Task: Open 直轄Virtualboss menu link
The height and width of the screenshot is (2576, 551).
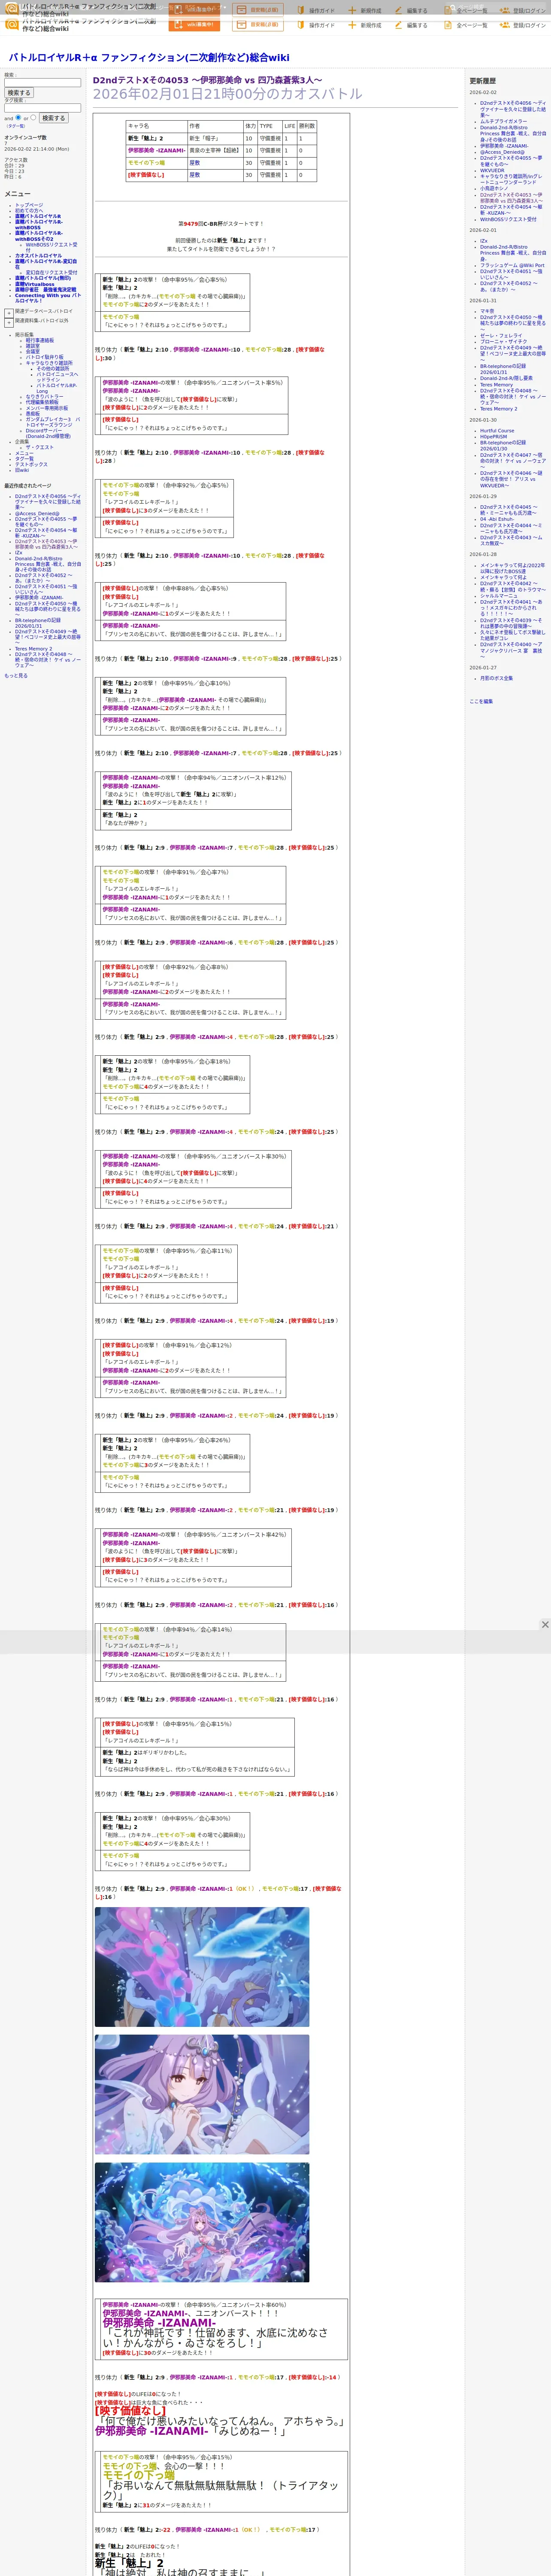Action: click(35, 284)
